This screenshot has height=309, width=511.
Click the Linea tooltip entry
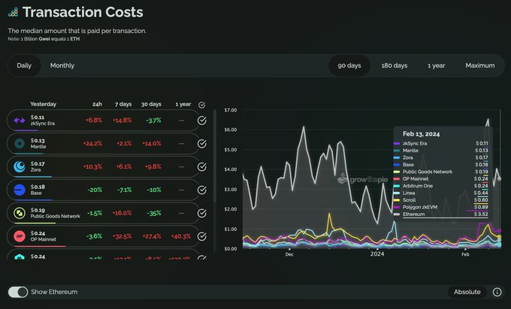[441, 193]
